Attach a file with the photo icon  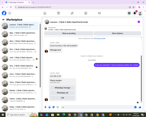click(49, 107)
